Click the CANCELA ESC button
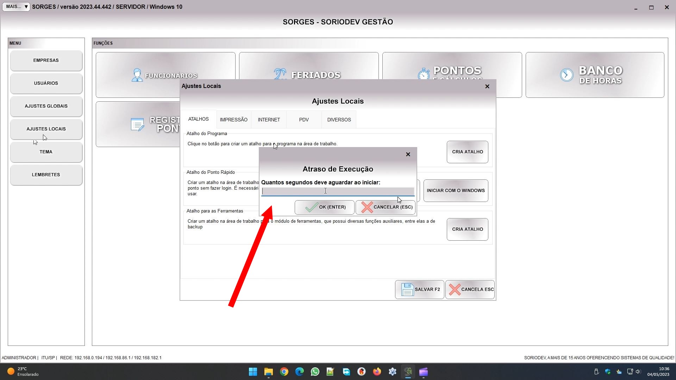 point(470,290)
